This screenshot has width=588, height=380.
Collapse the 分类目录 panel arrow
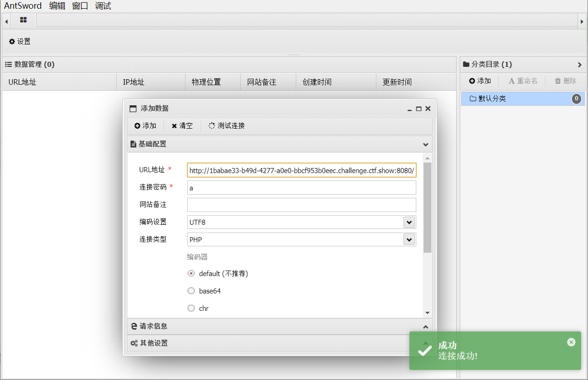(580, 65)
